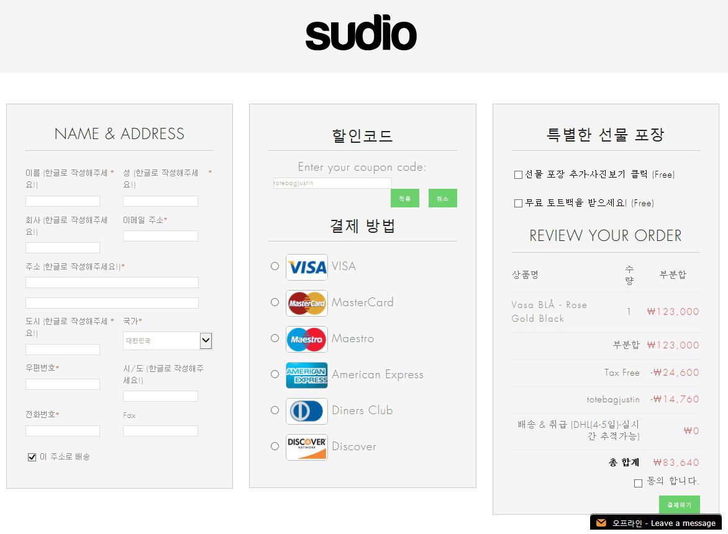Click the REVIEW YOUR ORDER heading
This screenshot has width=728, height=534.
point(606,236)
